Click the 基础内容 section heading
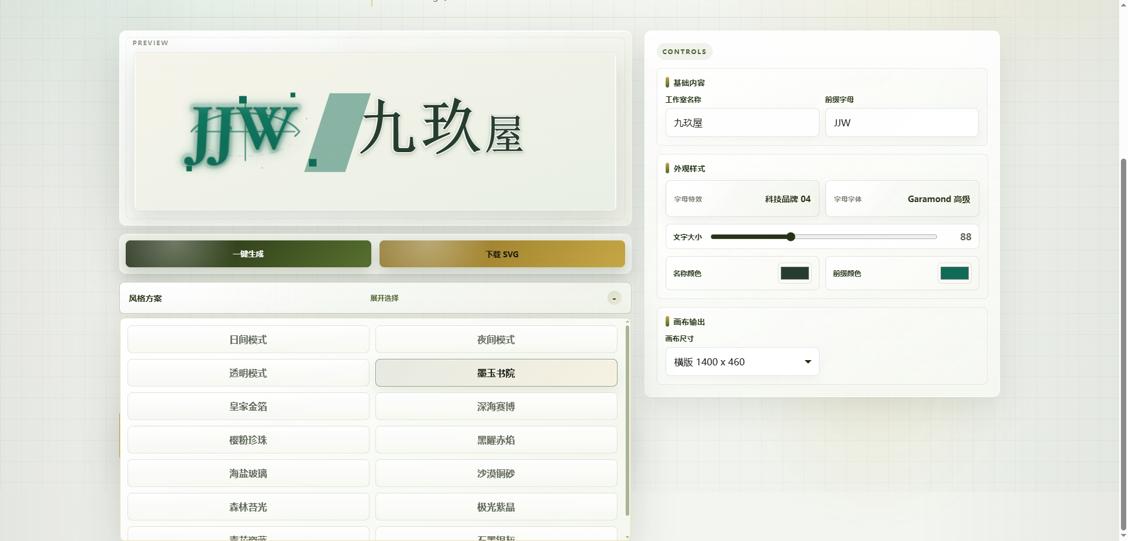The image size is (1128, 541). [x=689, y=83]
